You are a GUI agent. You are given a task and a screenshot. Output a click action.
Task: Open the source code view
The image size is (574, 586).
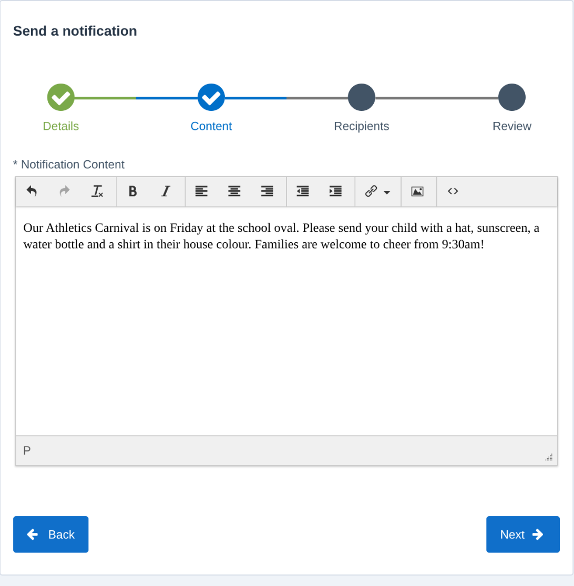coord(453,191)
